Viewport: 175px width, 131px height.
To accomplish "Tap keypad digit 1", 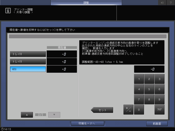I will [x=139, y=79].
